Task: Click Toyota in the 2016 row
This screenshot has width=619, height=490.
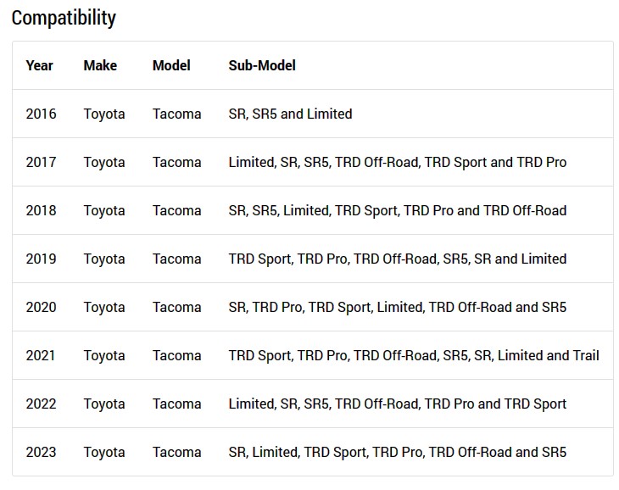Action: tap(104, 114)
